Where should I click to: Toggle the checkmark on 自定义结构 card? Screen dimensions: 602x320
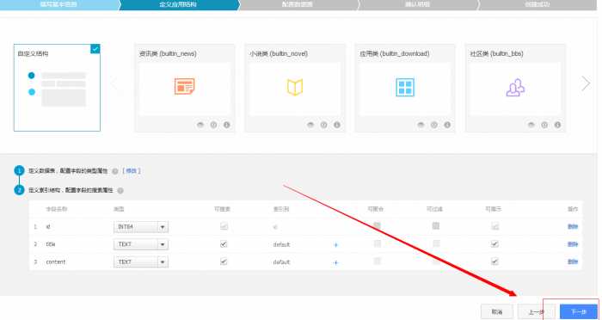pyautogui.click(x=95, y=49)
